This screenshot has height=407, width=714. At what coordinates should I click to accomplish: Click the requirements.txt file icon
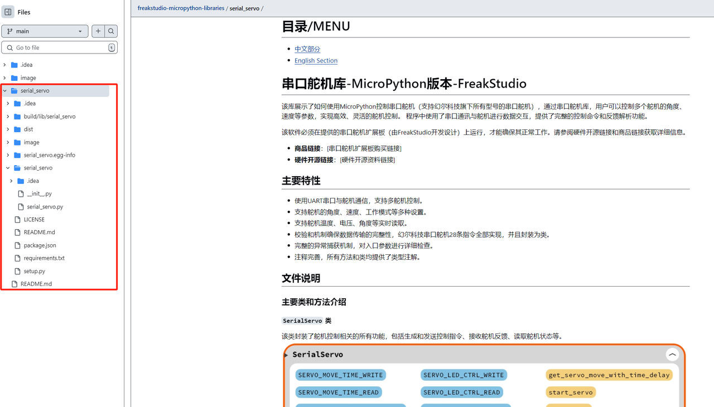pyautogui.click(x=18, y=258)
